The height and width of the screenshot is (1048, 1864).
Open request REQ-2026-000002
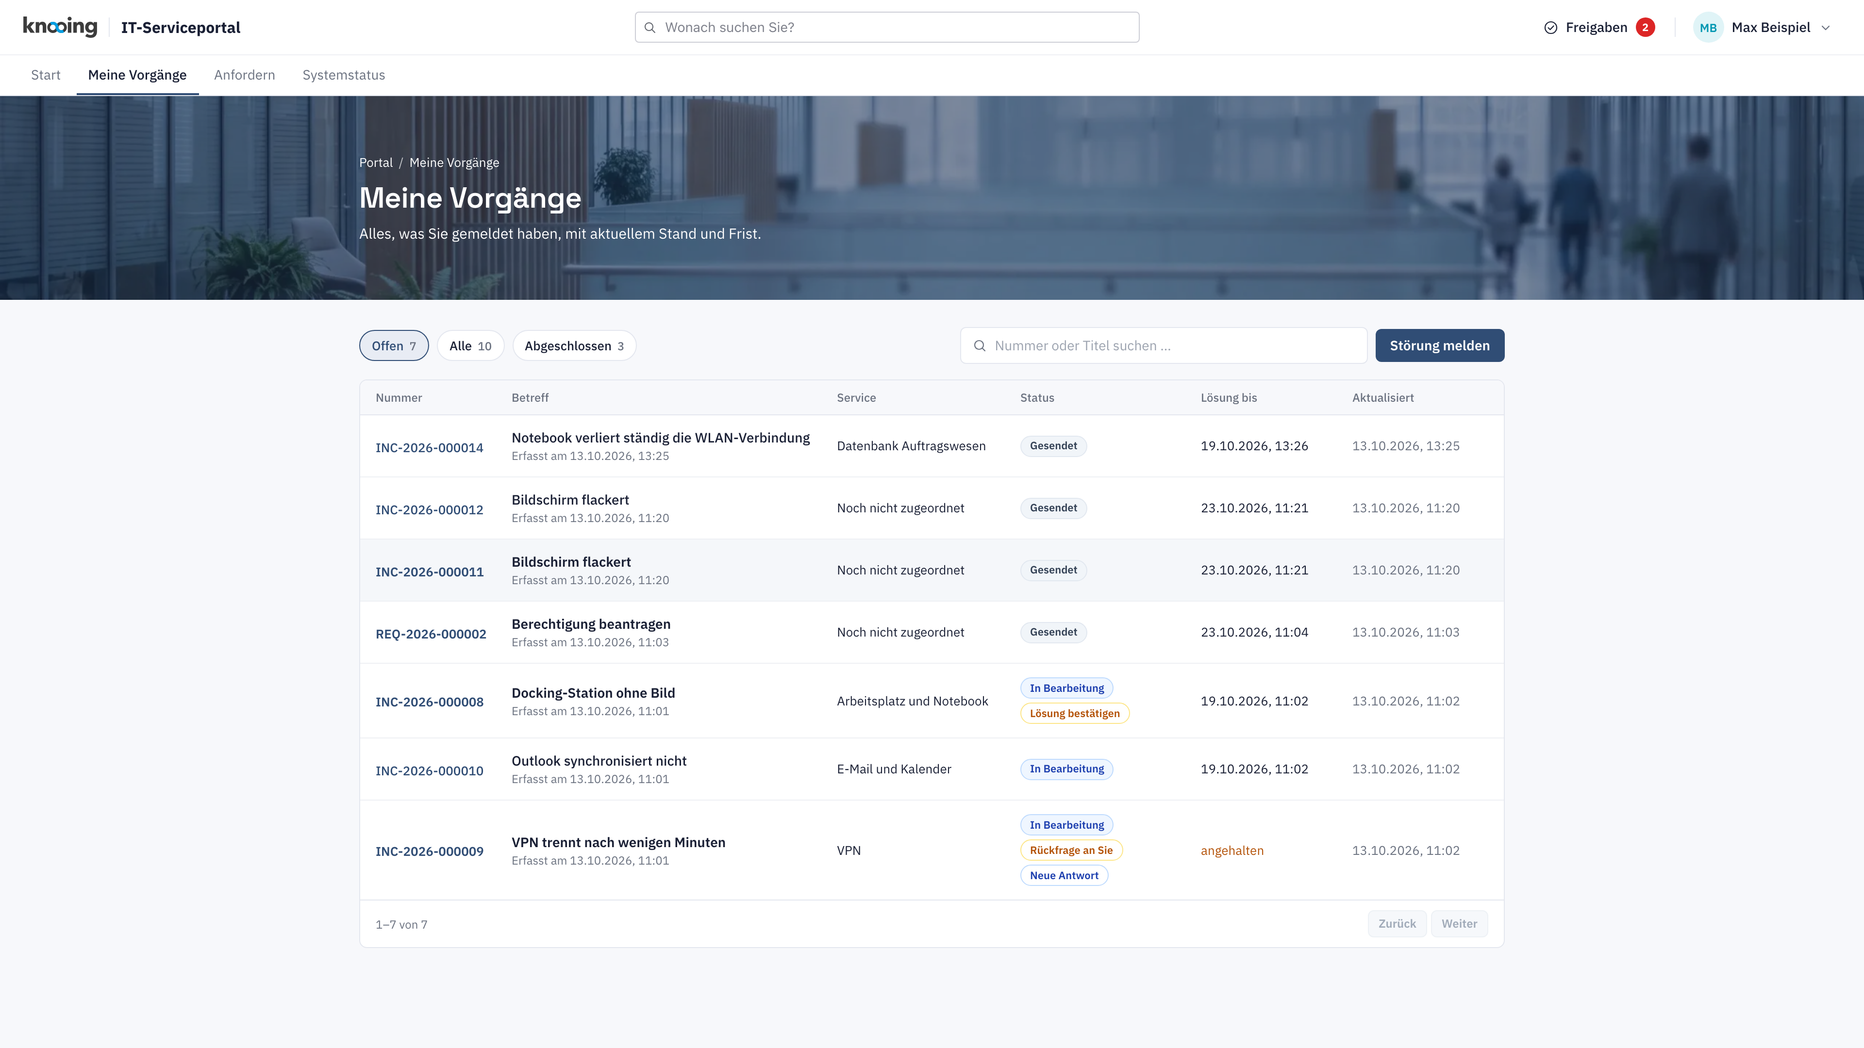(x=431, y=634)
